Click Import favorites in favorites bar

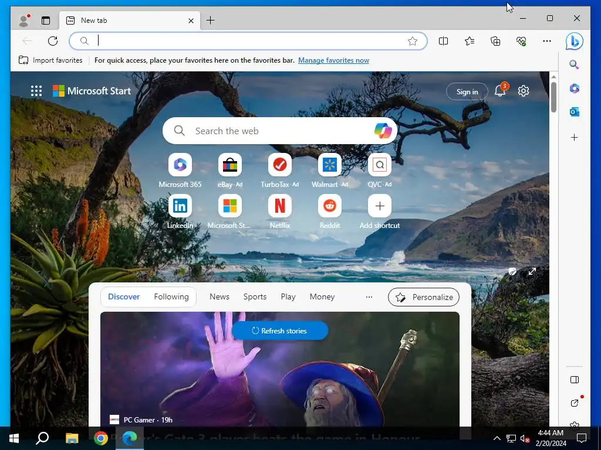pos(50,60)
